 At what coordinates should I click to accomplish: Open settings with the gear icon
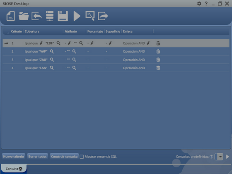(x=199, y=3)
